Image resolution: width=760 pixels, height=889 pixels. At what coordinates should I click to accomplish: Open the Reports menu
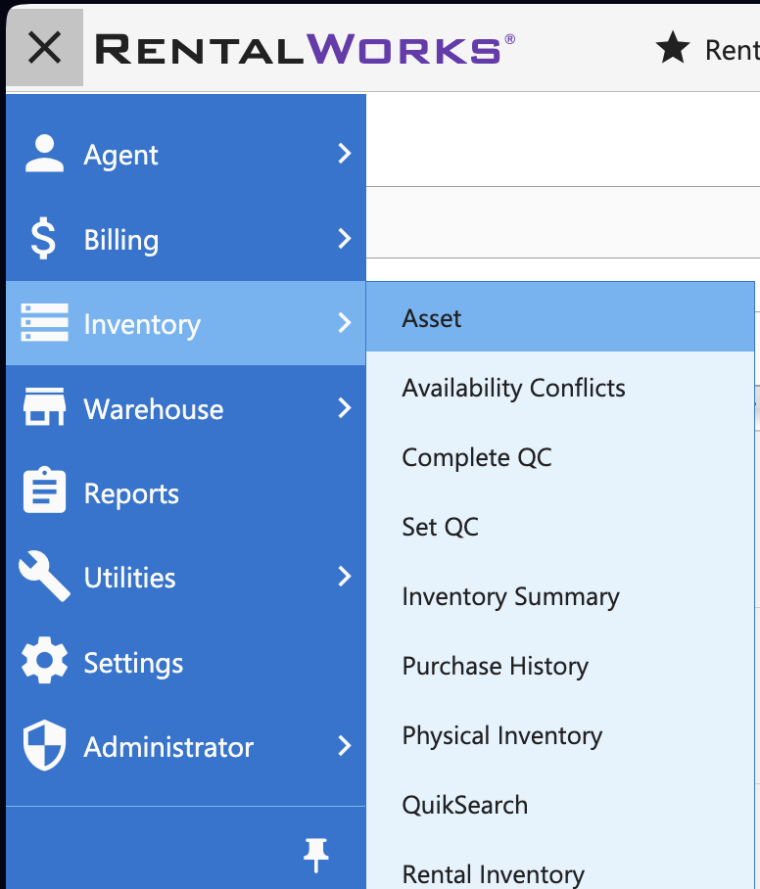point(186,492)
